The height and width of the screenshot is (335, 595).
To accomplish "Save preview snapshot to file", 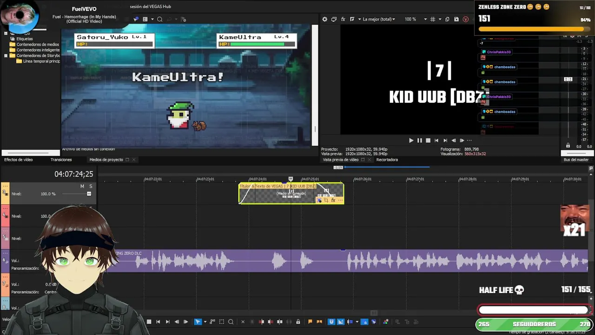I will [x=456, y=19].
